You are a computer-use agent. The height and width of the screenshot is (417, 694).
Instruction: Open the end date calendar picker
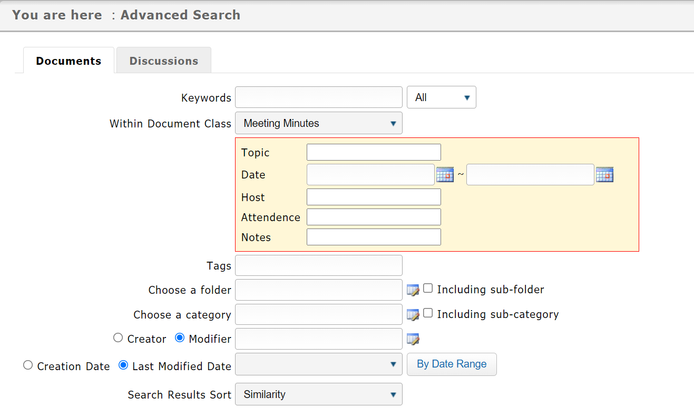[x=604, y=174]
